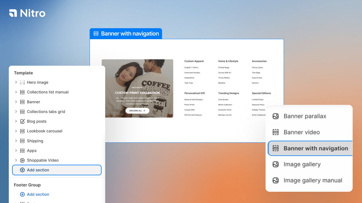Click the Home & Lifestyle column heading
The image size is (362, 203).
point(228,61)
